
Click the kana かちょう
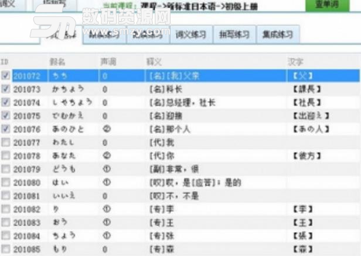click(x=68, y=89)
